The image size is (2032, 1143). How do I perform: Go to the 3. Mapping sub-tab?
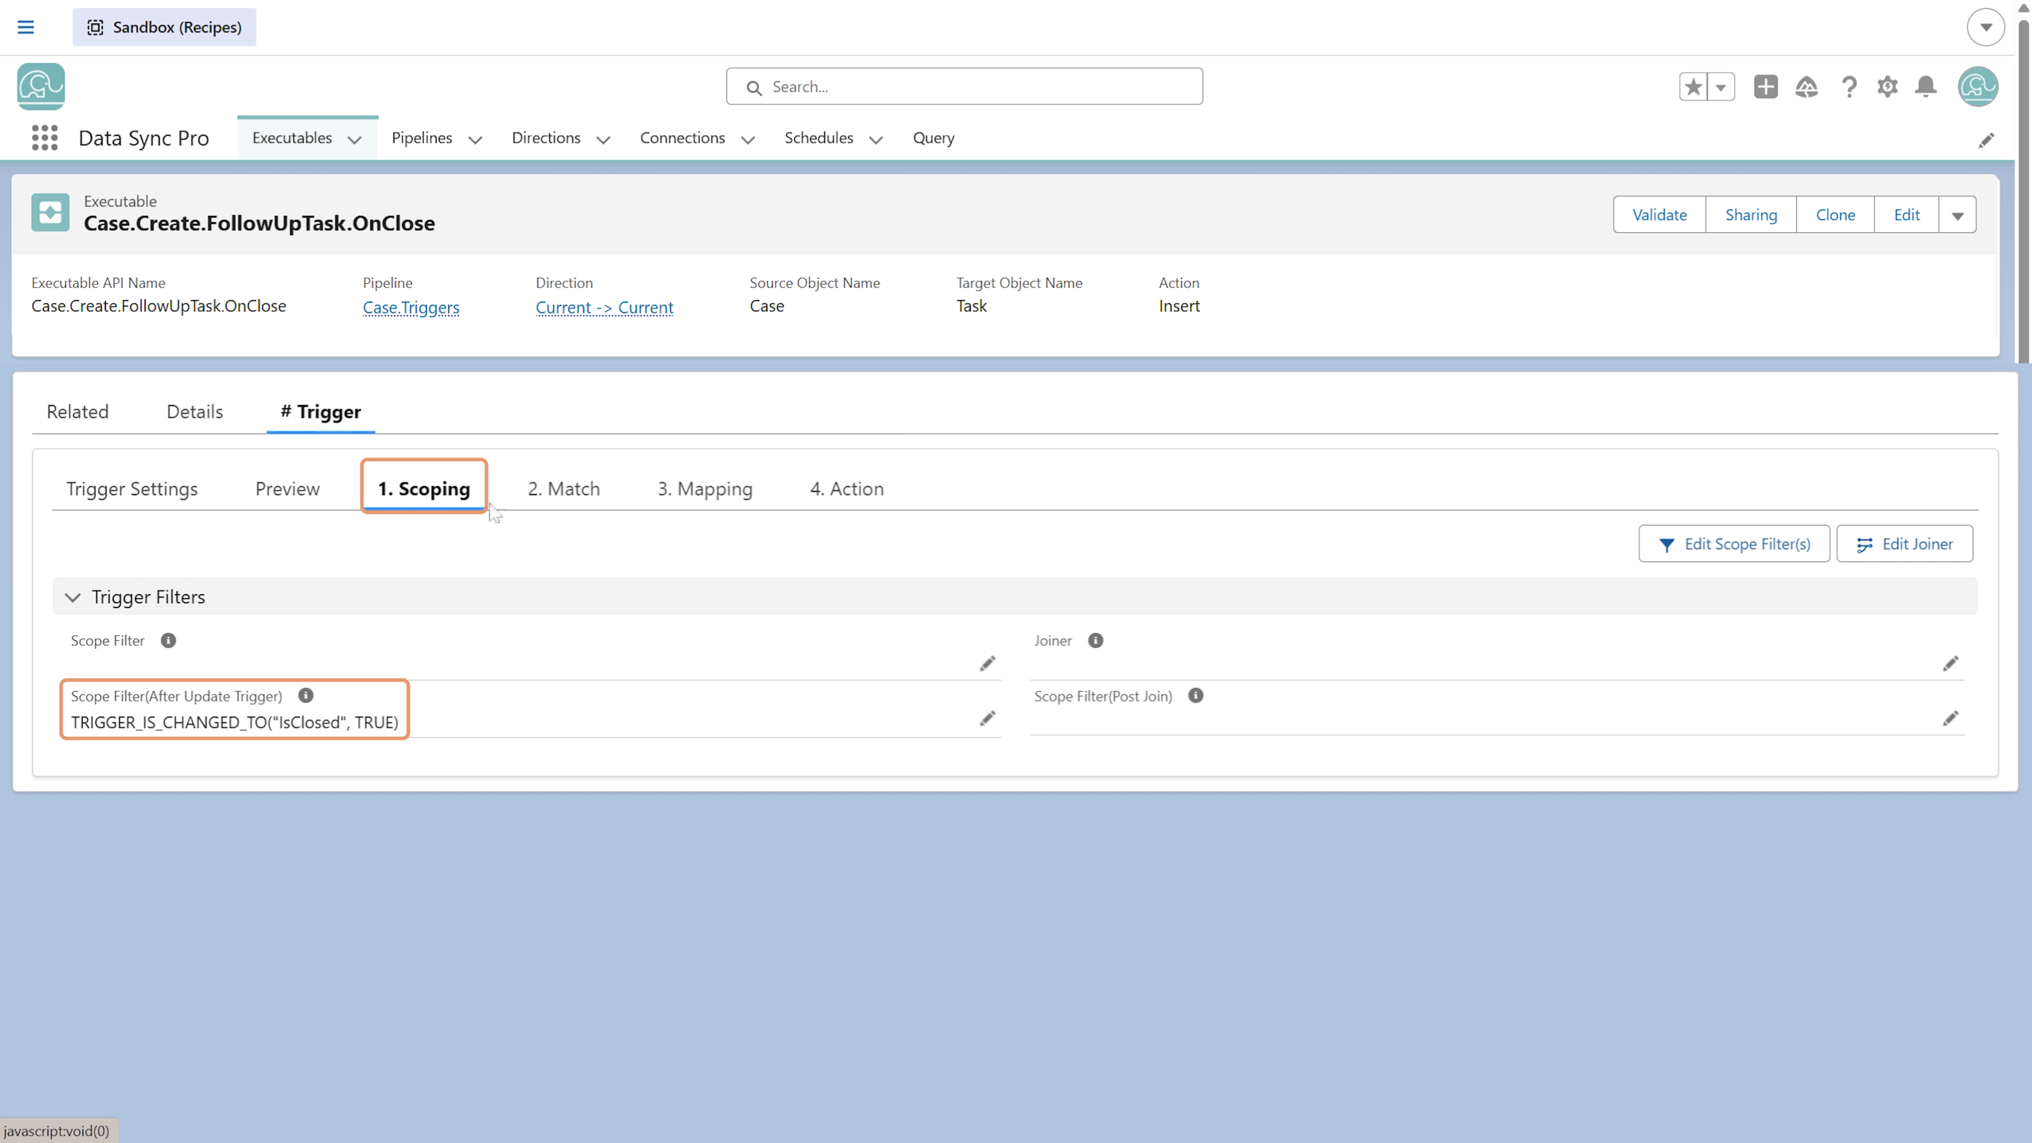704,489
